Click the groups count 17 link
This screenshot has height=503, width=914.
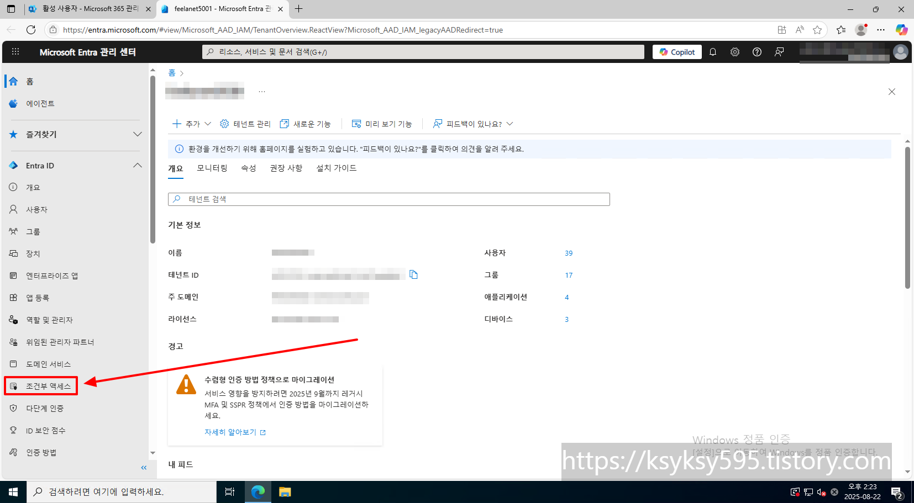tap(569, 276)
